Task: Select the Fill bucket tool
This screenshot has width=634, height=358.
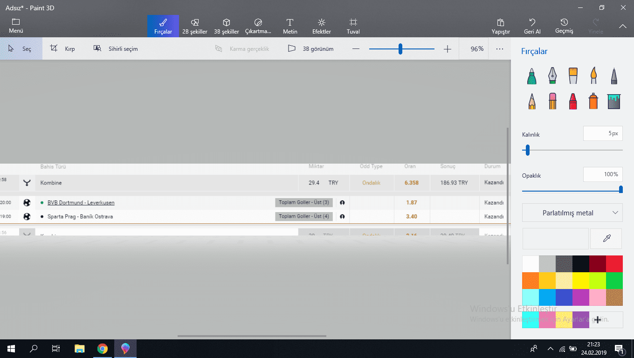Action: pyautogui.click(x=614, y=101)
